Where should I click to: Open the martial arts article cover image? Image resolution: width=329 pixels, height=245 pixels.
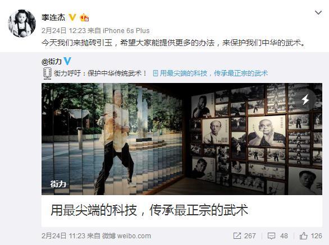pos(182,139)
